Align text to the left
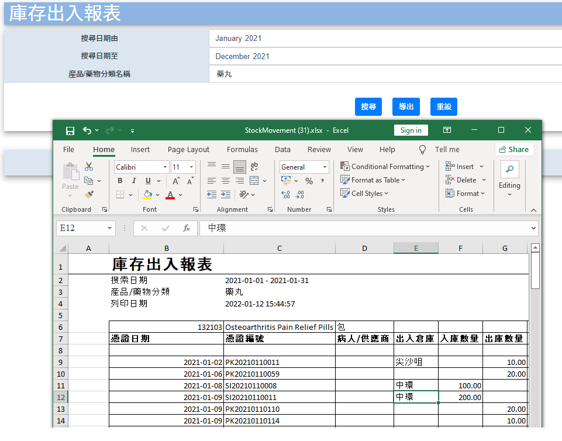 pyautogui.click(x=212, y=181)
